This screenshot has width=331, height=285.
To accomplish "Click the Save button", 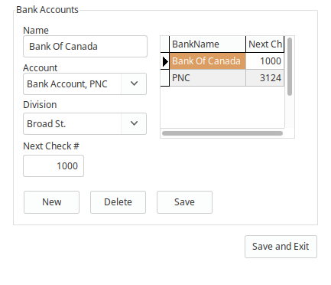I will click(184, 202).
